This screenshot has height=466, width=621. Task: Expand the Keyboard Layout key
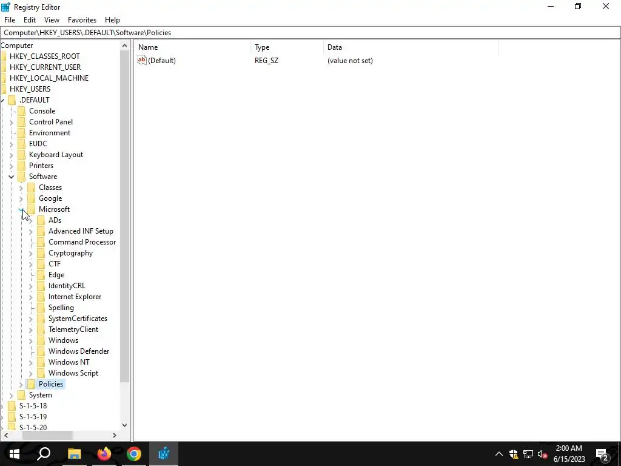tap(12, 155)
